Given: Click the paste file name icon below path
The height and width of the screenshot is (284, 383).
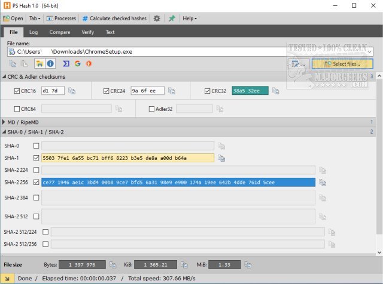Looking at the screenshot, I should [24, 64].
